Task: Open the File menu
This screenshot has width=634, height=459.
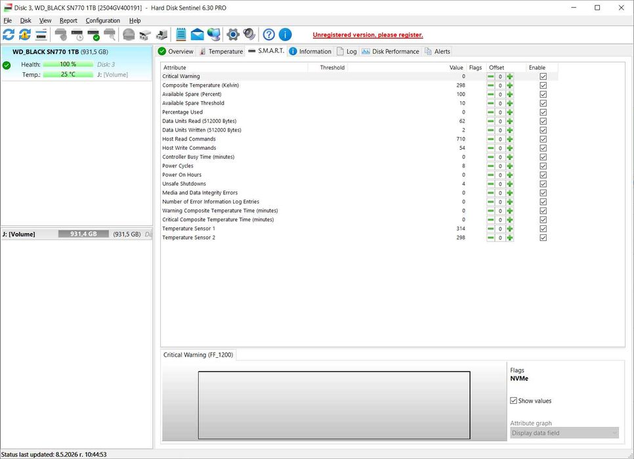Action: (x=8, y=20)
